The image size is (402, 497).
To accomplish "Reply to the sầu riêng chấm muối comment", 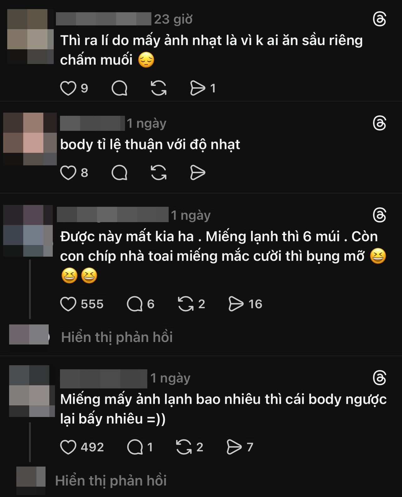I will pos(119,88).
